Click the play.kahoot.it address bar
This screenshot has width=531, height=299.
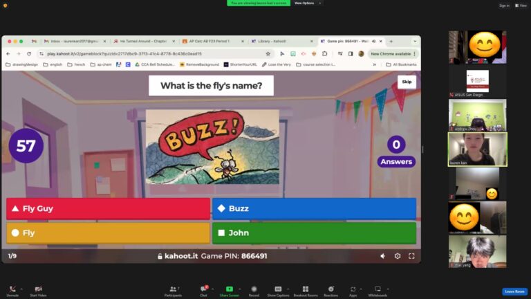(156, 53)
